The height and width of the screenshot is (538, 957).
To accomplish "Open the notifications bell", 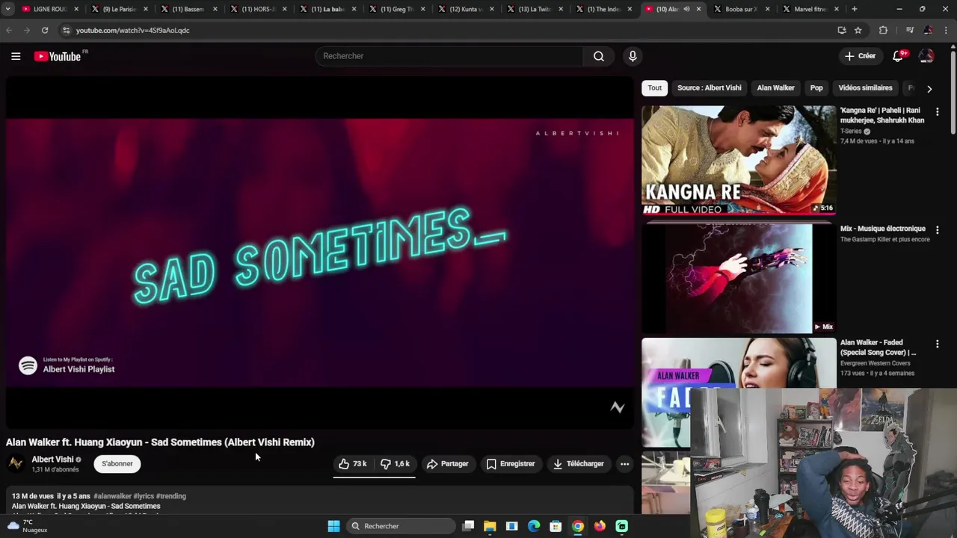I will 899,56.
